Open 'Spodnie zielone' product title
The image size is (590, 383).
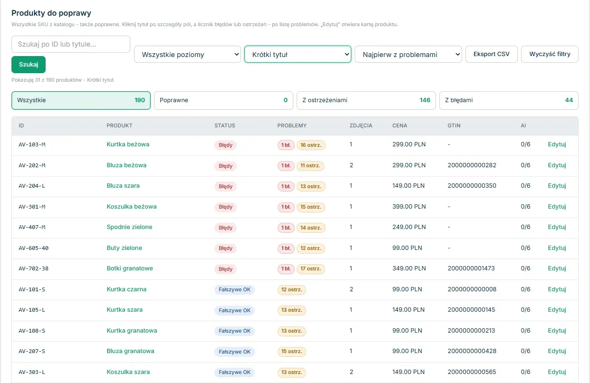click(x=129, y=227)
